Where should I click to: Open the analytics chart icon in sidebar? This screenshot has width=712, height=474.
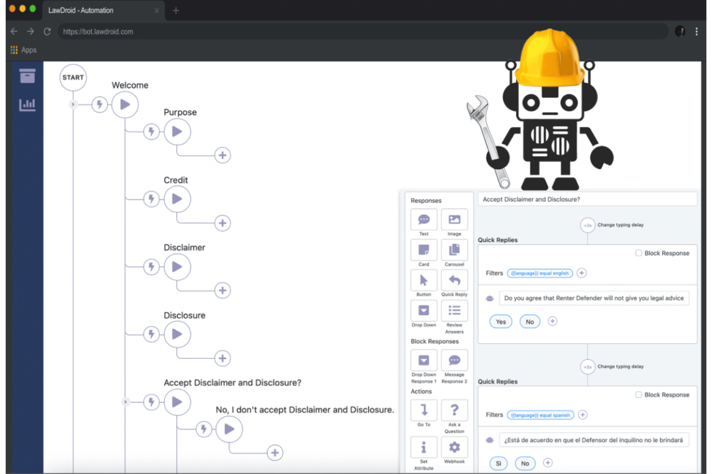coord(27,104)
